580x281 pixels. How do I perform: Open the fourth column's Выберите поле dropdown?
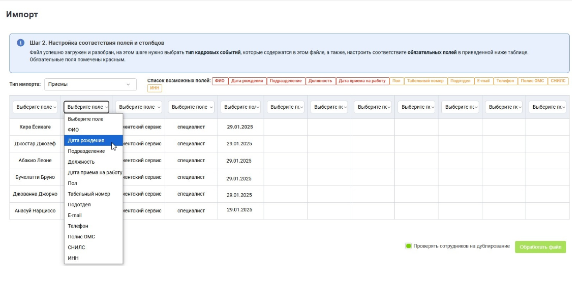tap(191, 107)
